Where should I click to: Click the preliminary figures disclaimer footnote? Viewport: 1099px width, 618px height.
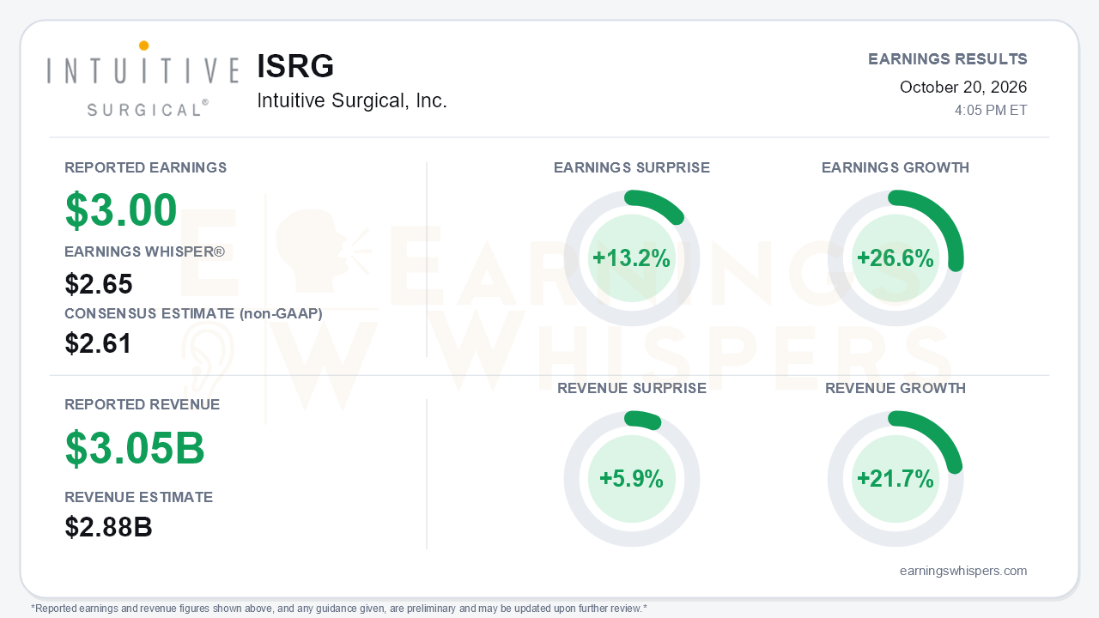pyautogui.click(x=339, y=609)
